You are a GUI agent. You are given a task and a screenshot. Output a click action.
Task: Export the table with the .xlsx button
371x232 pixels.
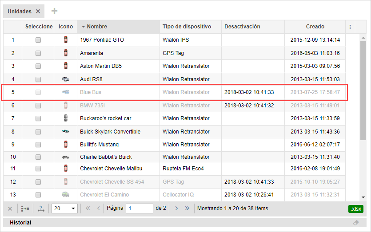(x=355, y=208)
